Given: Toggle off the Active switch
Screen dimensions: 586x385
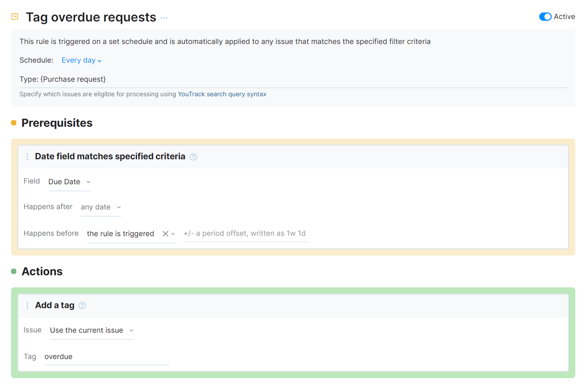Looking at the screenshot, I should click(x=544, y=16).
